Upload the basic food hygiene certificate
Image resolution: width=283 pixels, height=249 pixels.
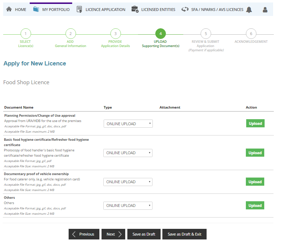pyautogui.click(x=255, y=152)
